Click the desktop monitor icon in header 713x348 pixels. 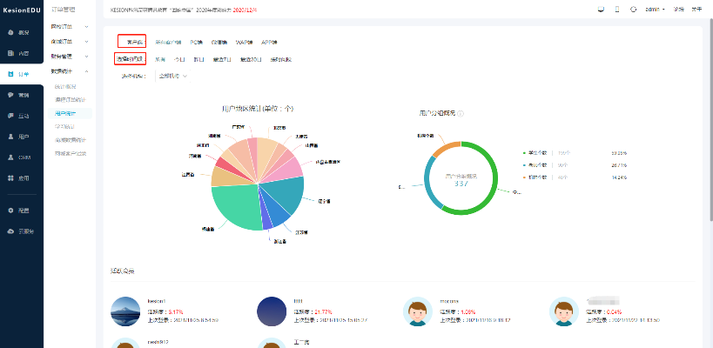[x=601, y=9]
